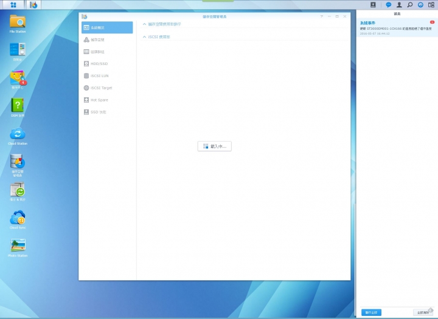
Task: Maximize the Storage Manager window
Action: coord(337,16)
